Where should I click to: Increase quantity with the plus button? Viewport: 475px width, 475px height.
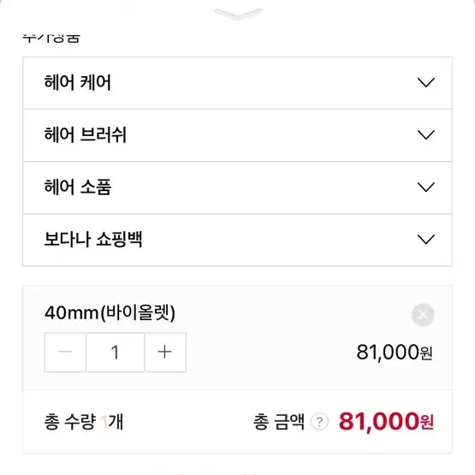[x=165, y=352]
